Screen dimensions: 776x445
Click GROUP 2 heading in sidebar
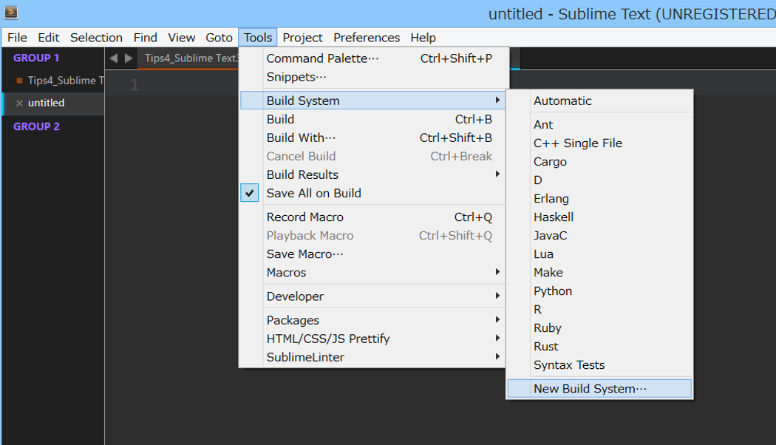pyautogui.click(x=36, y=126)
